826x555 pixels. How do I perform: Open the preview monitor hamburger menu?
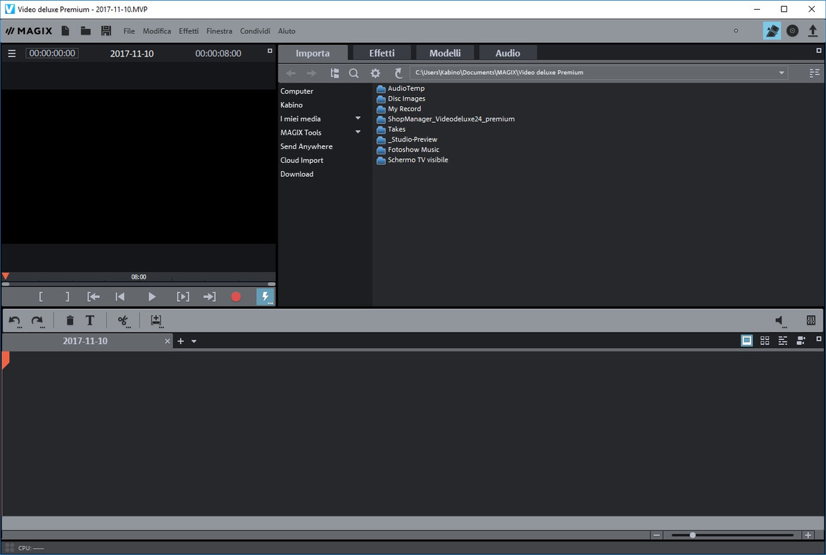click(12, 53)
